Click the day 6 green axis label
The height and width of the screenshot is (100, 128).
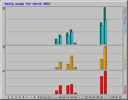27,97
